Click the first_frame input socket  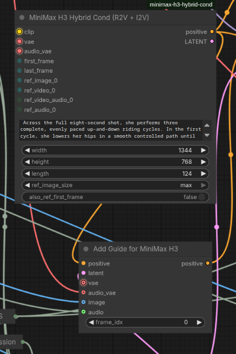click(x=19, y=61)
